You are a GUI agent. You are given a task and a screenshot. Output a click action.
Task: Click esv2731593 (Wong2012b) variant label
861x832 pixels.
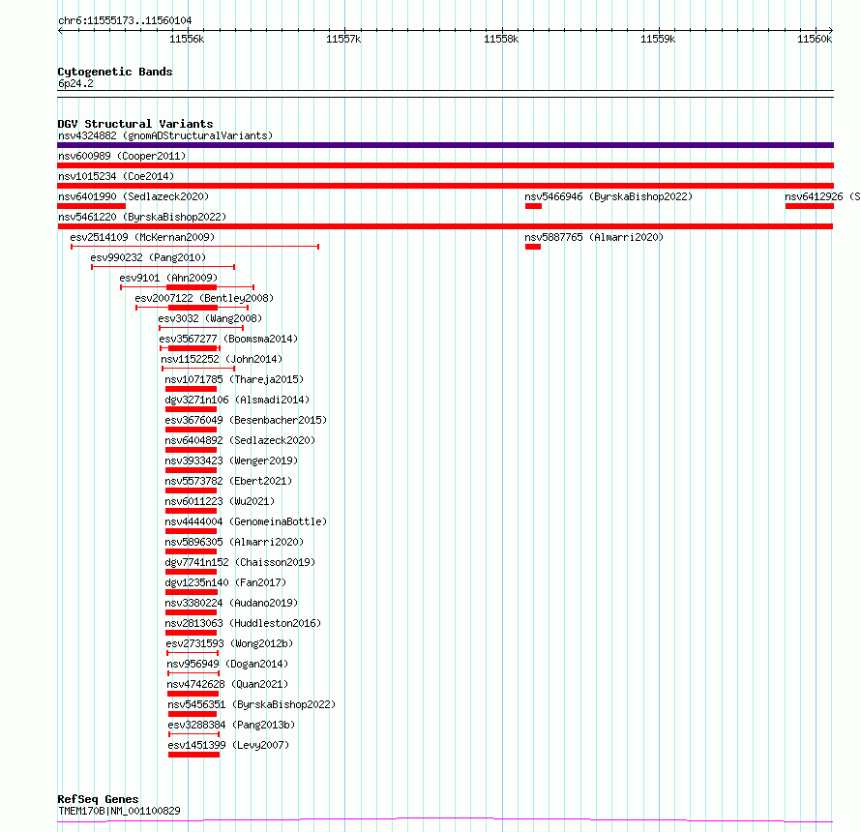point(229,643)
